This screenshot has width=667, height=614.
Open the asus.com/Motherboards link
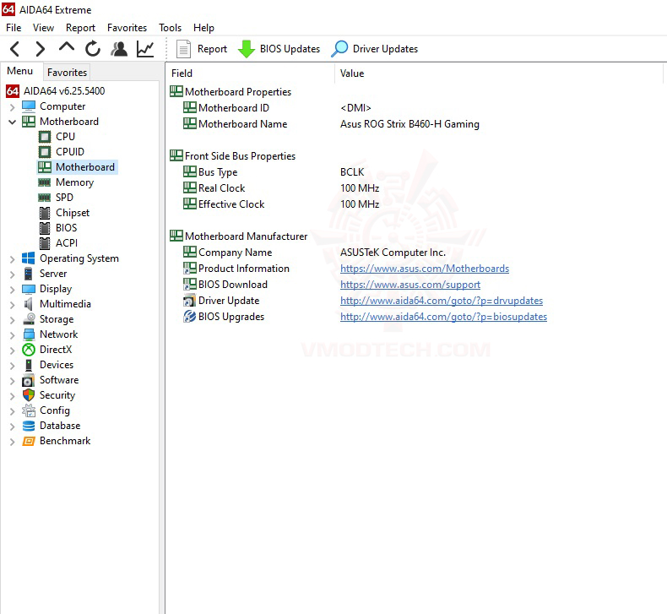(x=425, y=269)
